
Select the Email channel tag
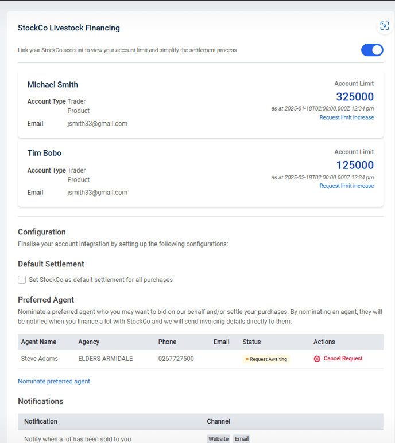(x=242, y=439)
